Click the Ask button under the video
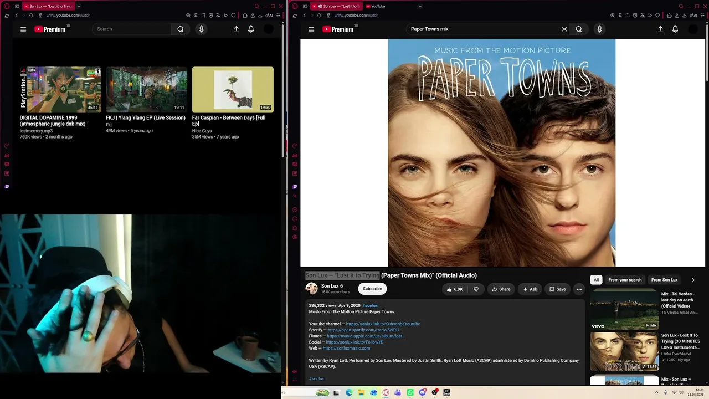This screenshot has width=709, height=399. [x=530, y=289]
